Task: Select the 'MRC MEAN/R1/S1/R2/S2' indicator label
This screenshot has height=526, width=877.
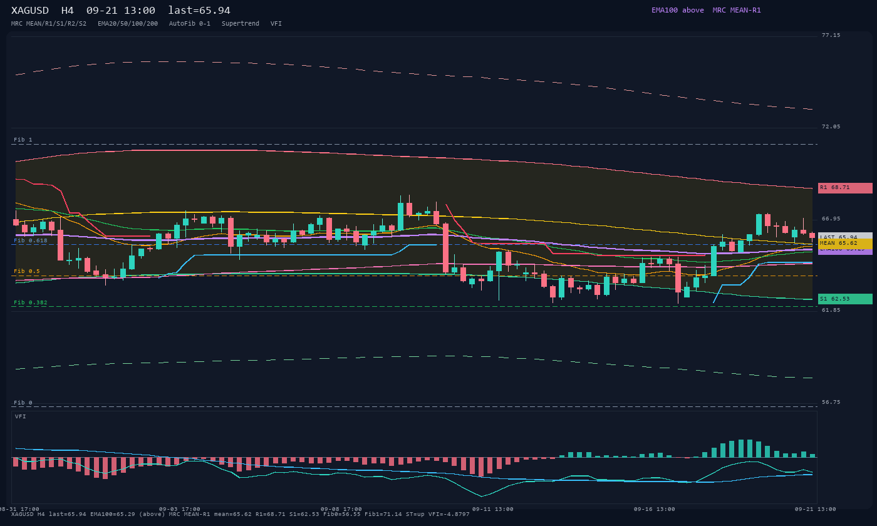Action: [49, 24]
